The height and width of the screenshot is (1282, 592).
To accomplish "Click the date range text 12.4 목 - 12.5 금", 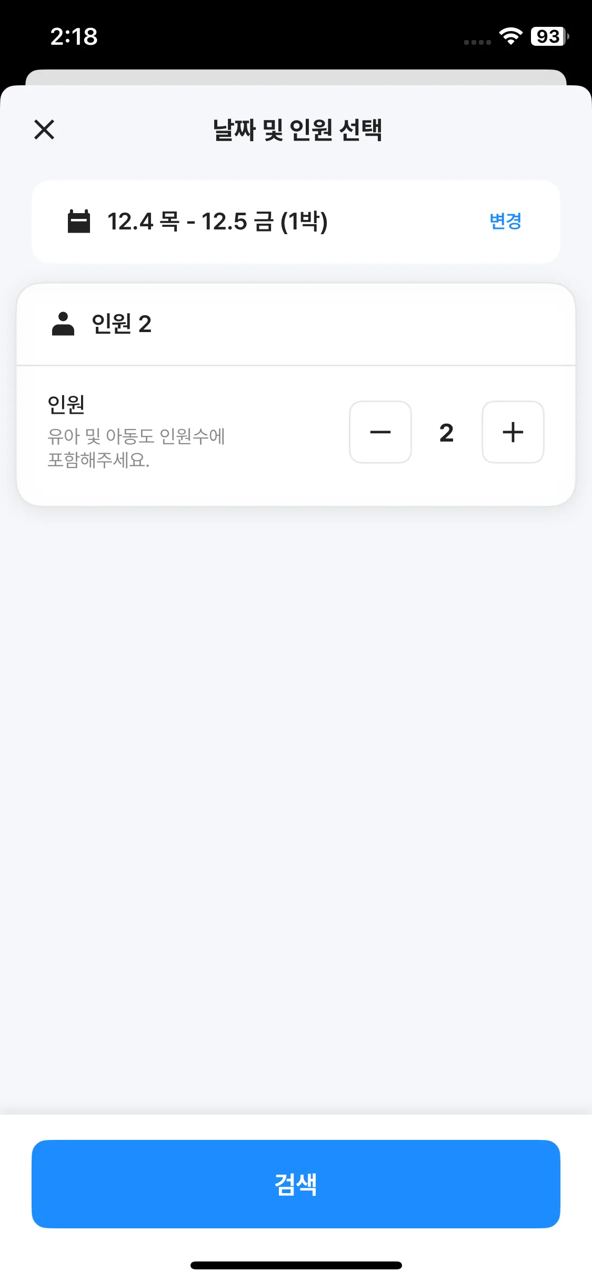I will tap(189, 222).
